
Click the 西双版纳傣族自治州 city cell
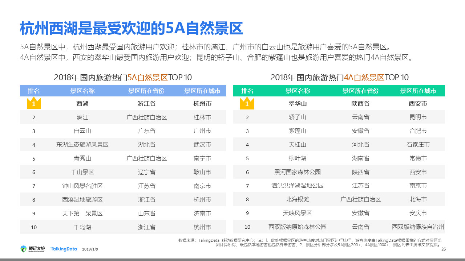tap(418, 227)
